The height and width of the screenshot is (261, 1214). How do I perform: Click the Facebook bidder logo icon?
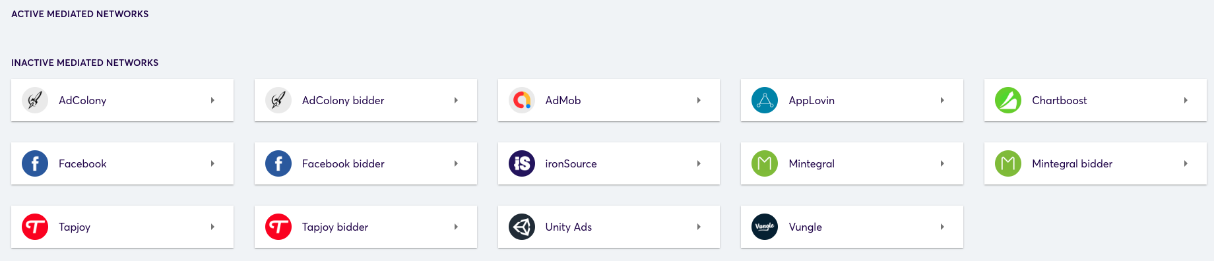(x=278, y=163)
